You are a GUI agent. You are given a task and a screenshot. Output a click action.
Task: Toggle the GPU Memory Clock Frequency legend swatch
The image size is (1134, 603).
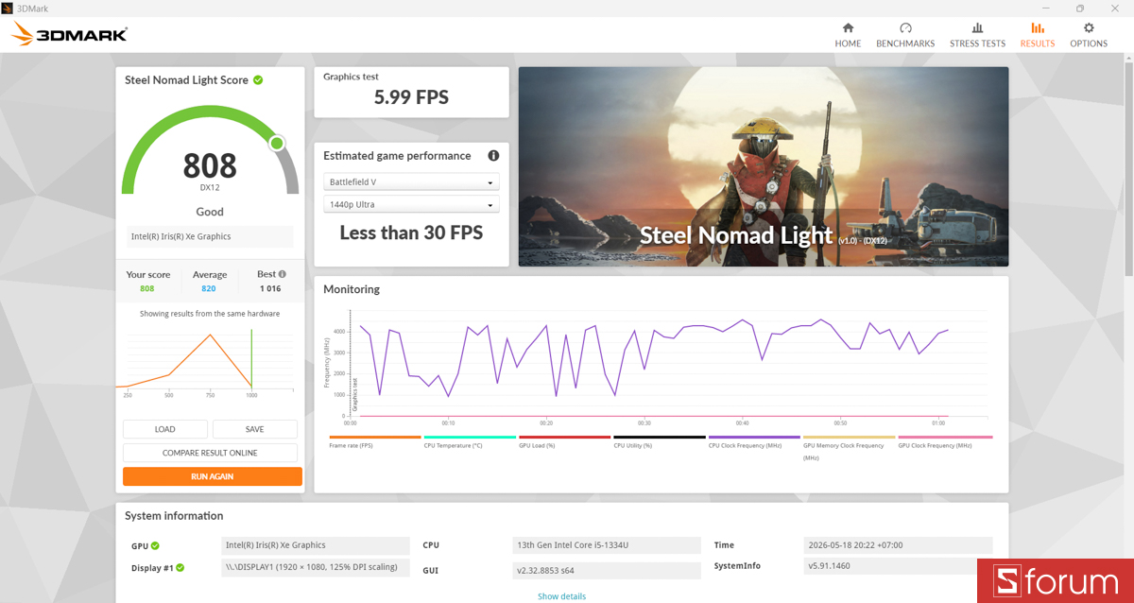pyautogui.click(x=849, y=438)
